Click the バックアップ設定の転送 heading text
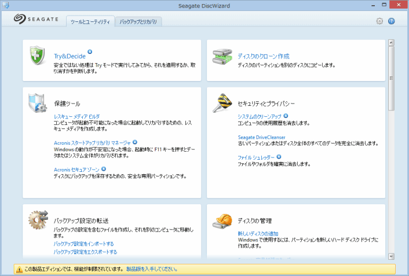 tap(81, 221)
